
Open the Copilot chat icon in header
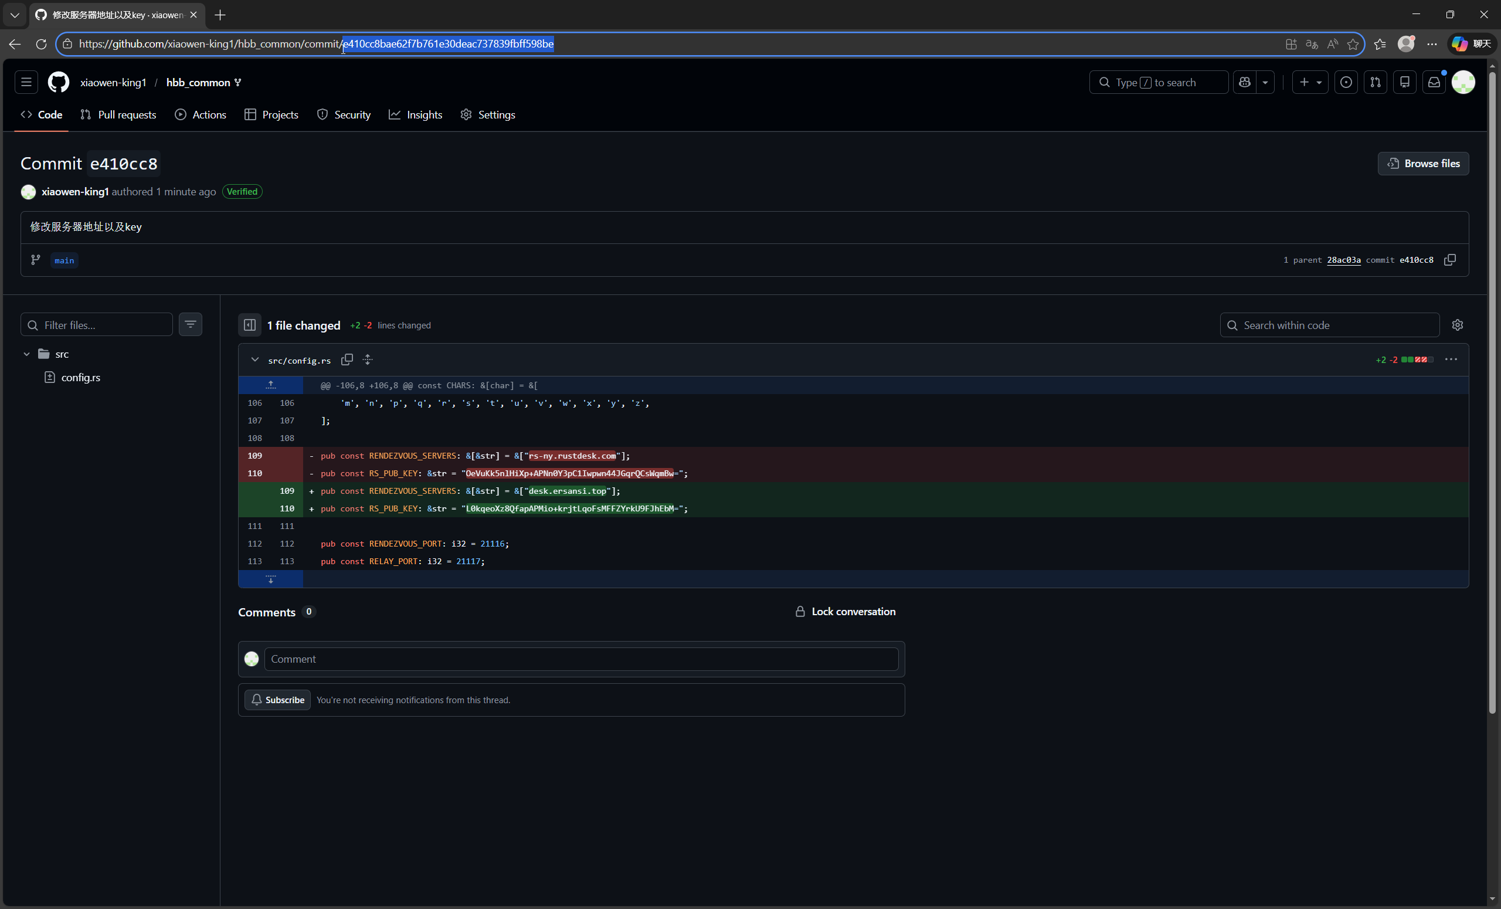click(x=1245, y=82)
